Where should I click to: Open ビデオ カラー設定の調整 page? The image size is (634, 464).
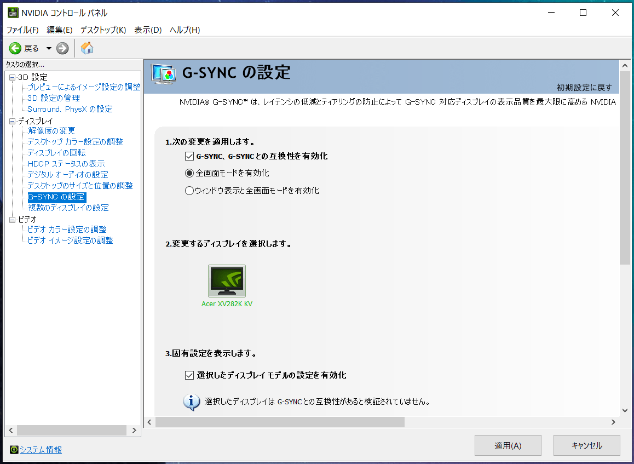(x=67, y=230)
